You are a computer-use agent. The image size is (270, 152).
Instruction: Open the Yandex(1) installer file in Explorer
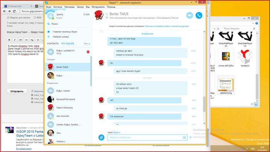(245, 57)
